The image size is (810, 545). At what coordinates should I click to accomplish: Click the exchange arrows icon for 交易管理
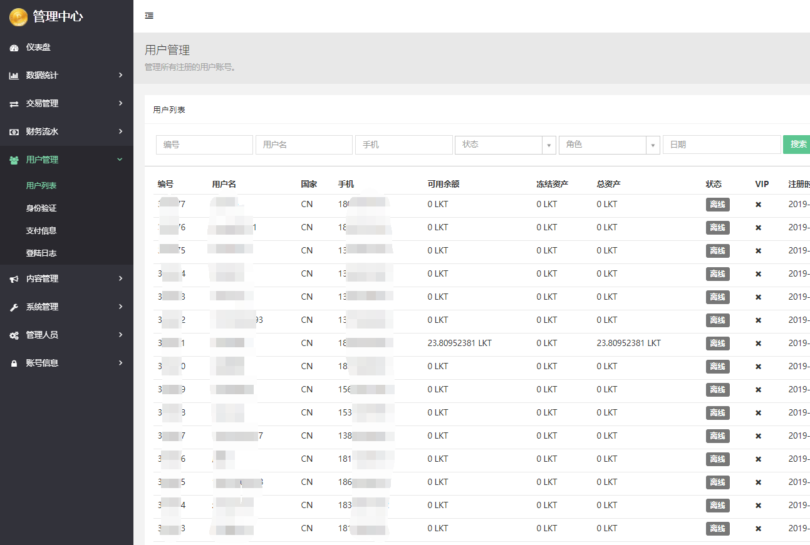14,104
